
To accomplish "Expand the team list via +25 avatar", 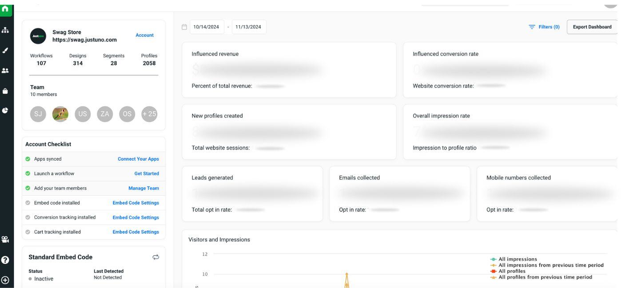I will 149,114.
